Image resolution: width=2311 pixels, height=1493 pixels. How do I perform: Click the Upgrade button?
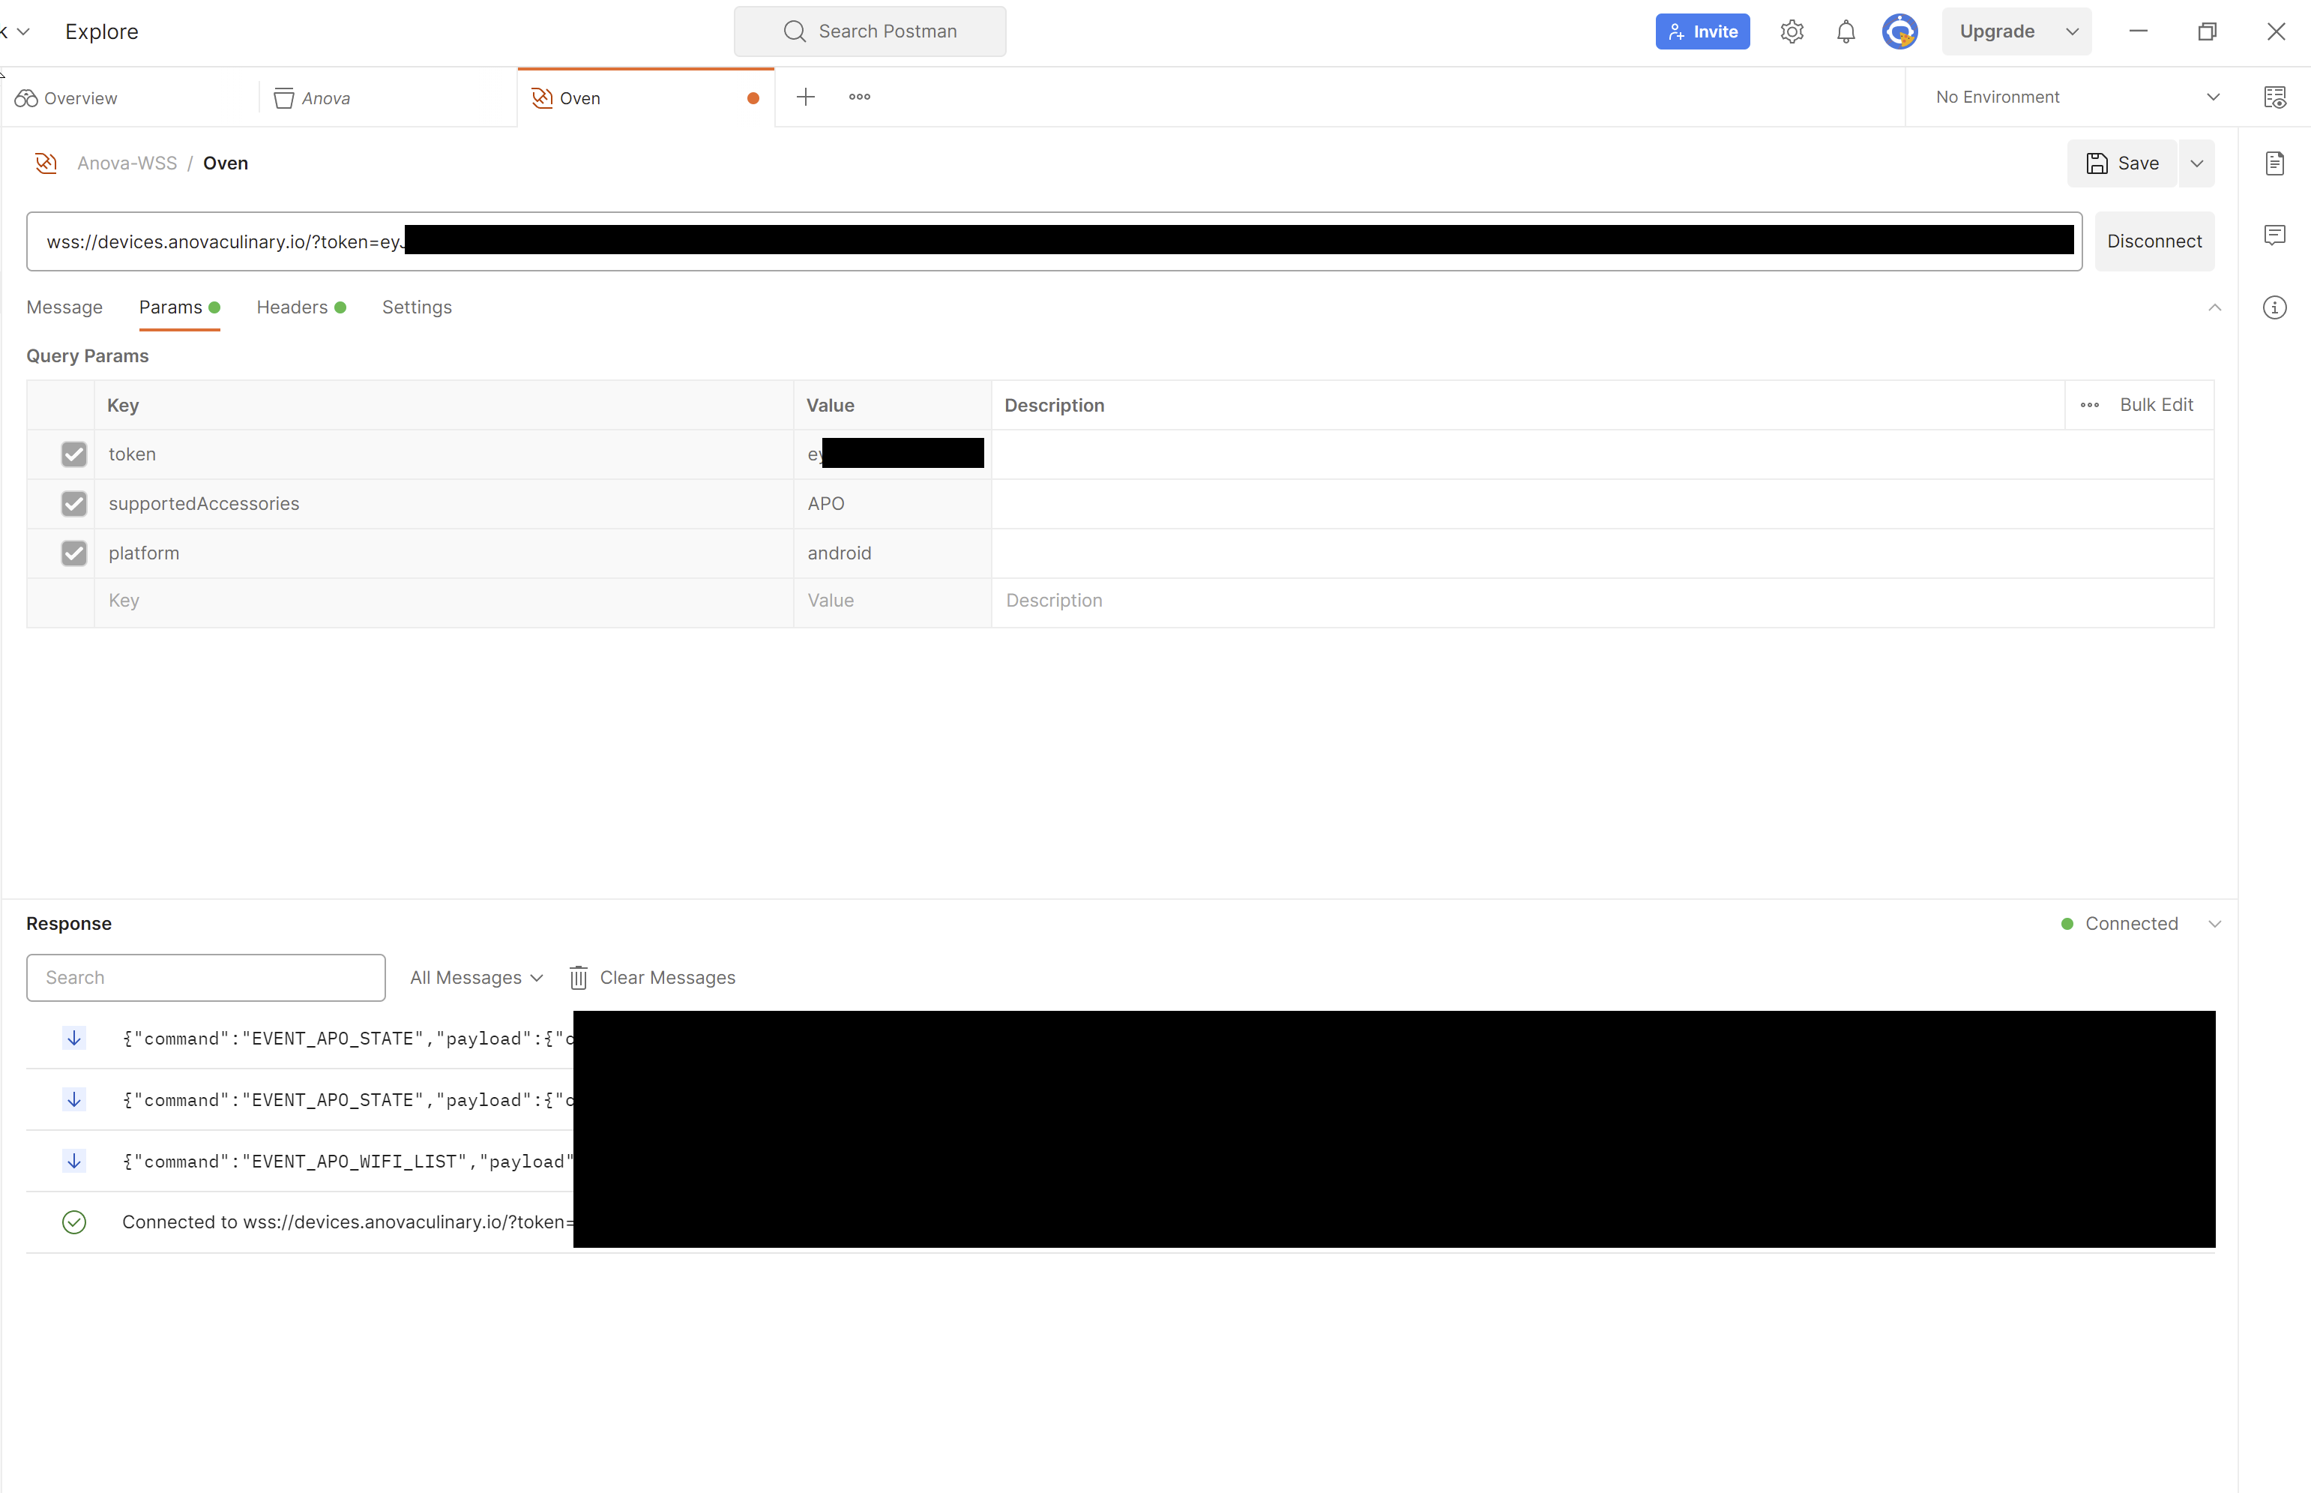(x=1997, y=32)
